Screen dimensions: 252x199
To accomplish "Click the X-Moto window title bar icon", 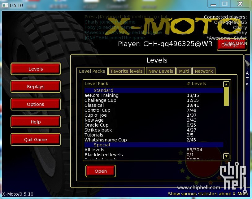I will coord(5,5).
